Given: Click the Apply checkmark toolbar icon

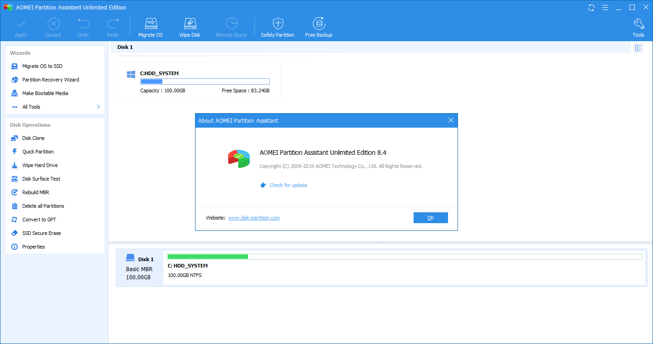Looking at the screenshot, I should point(21,24).
